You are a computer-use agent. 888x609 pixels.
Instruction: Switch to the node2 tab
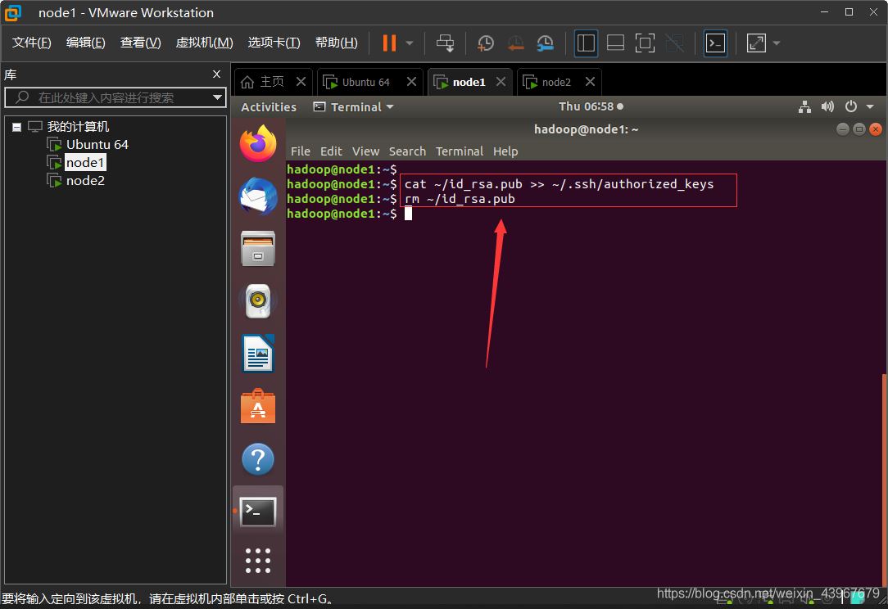pos(556,82)
